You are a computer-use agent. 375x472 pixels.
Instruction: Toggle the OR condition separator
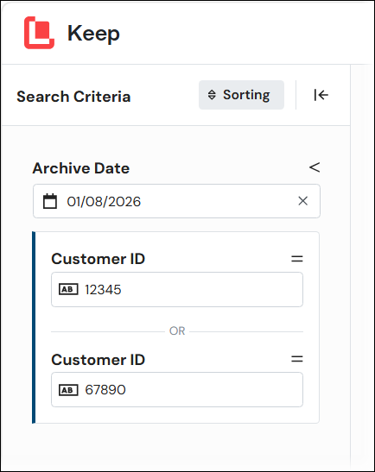[177, 331]
